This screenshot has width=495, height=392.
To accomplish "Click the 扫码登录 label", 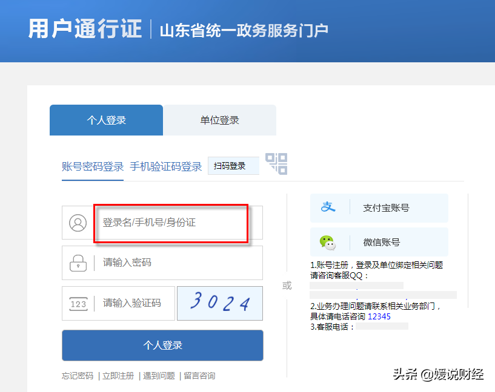I will coord(230,166).
